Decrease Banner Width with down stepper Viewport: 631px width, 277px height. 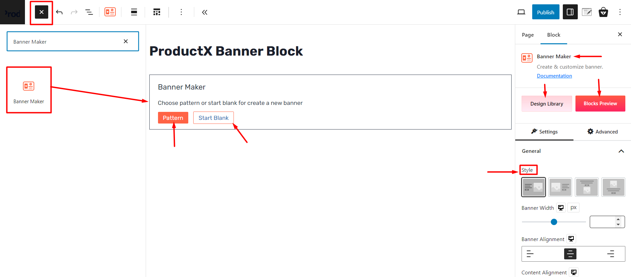click(x=618, y=225)
